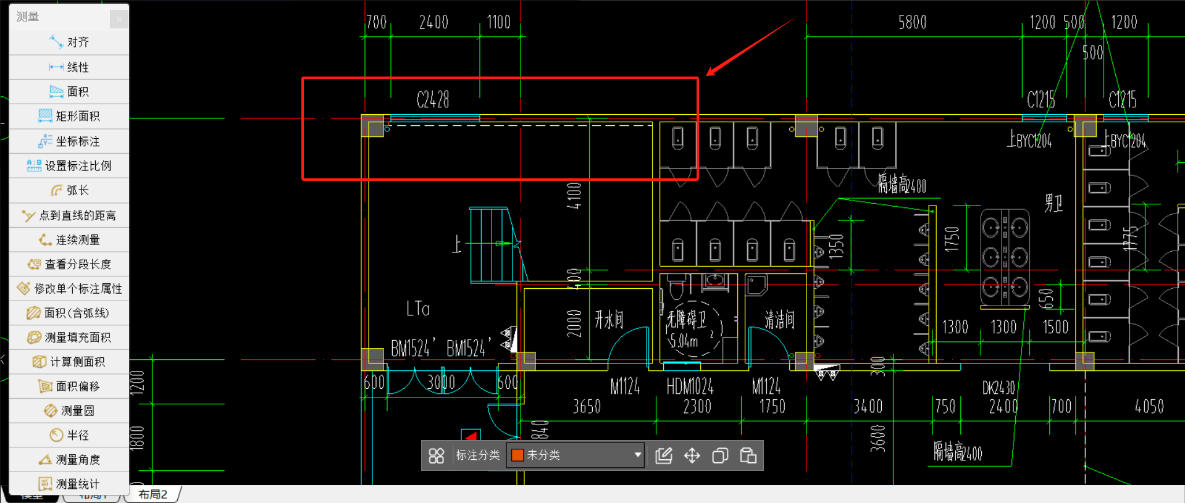
Task: Select the 对齐 aligned measurement tool
Action: (x=69, y=42)
